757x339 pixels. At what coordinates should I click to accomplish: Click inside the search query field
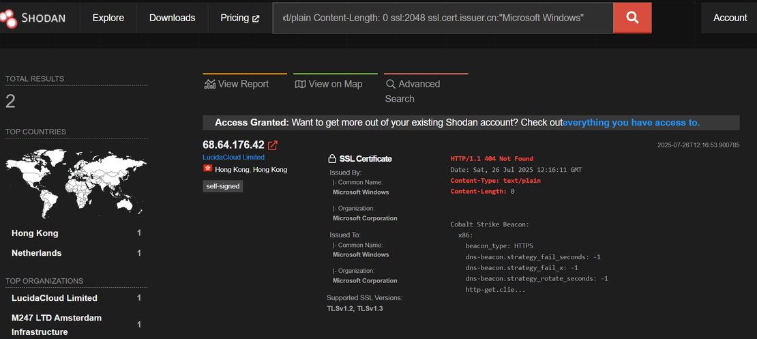click(443, 18)
